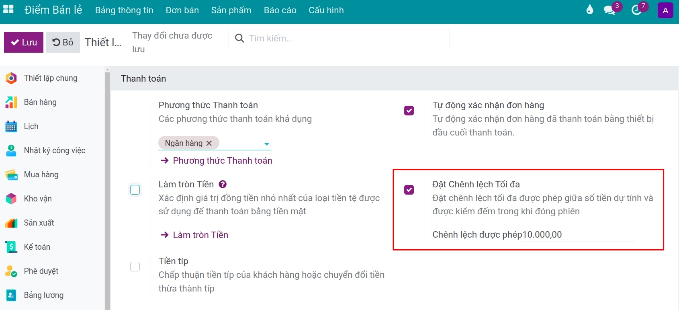Select Bảng lương in the sidebar

coord(44,295)
